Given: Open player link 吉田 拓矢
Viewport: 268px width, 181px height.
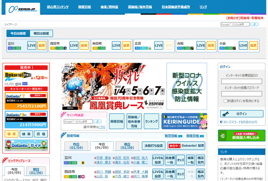Looking at the screenshot, I should (x=122, y=158).
